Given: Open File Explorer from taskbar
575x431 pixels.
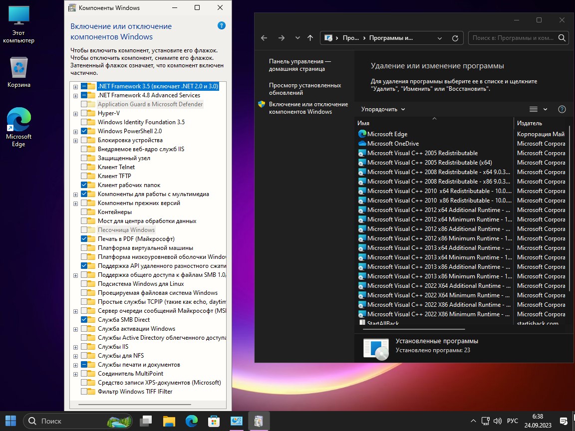Looking at the screenshot, I should coord(169,421).
